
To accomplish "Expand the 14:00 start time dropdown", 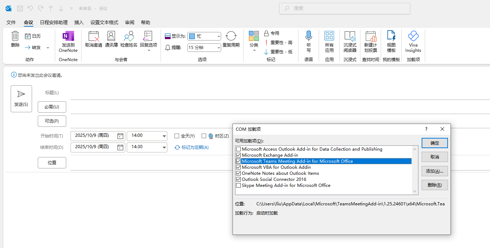I will pyautogui.click(x=164, y=136).
